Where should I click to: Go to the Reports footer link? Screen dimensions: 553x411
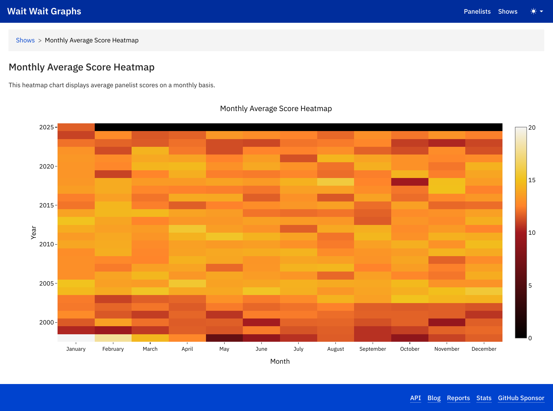pyautogui.click(x=458, y=398)
